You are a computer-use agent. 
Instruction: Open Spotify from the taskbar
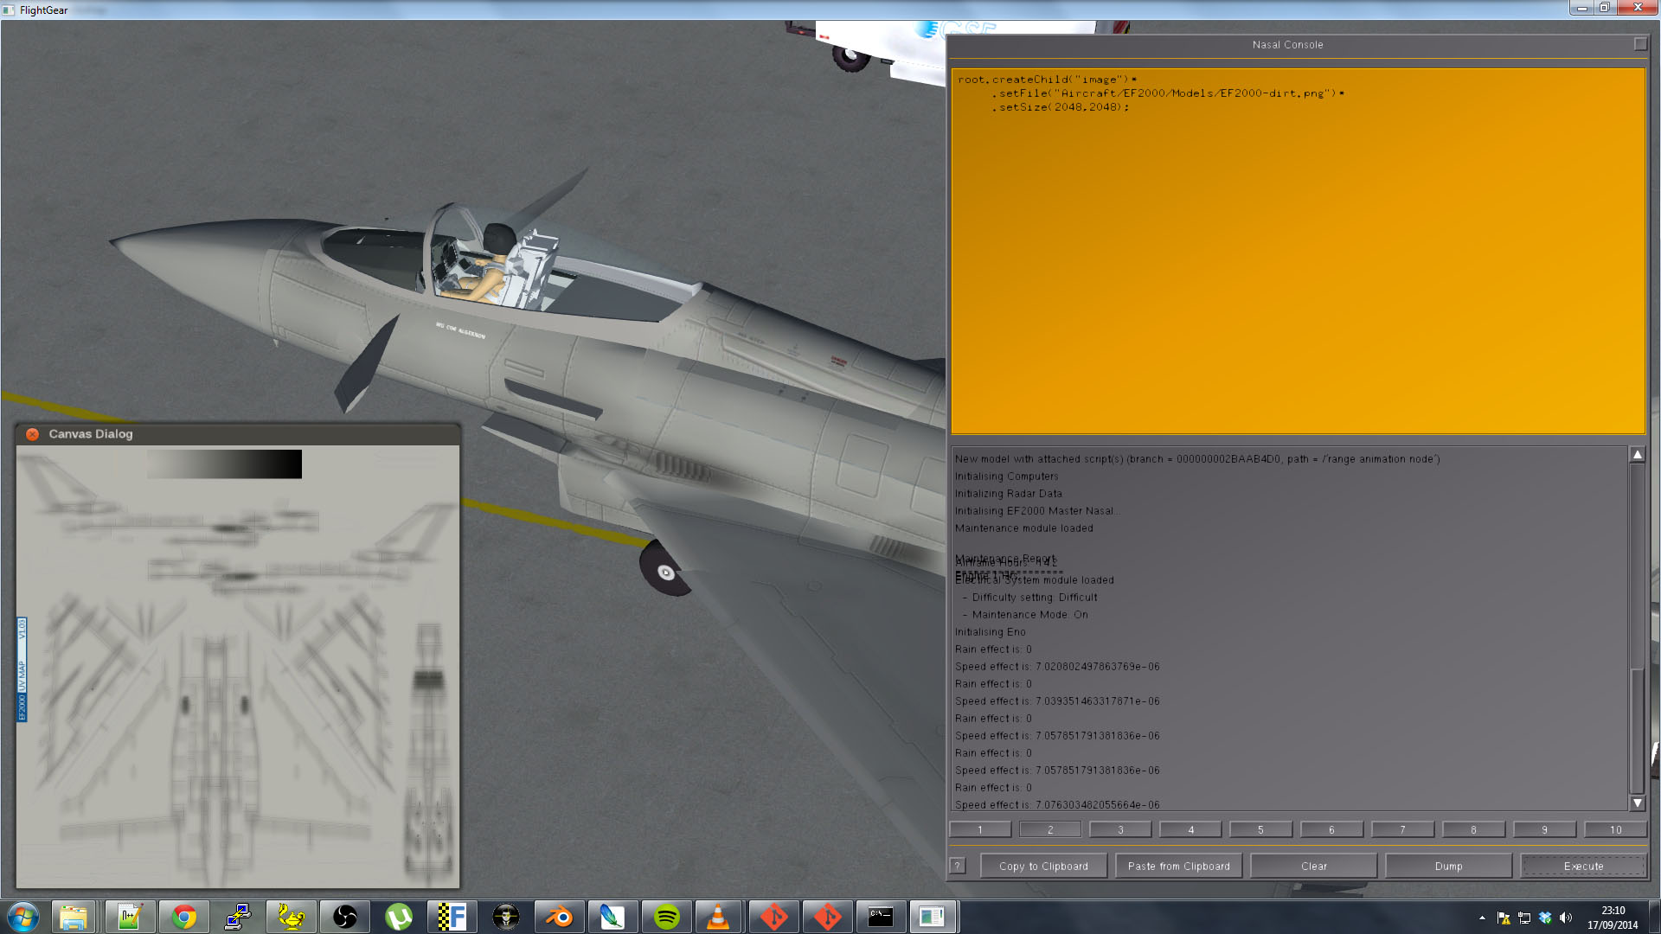(x=666, y=917)
